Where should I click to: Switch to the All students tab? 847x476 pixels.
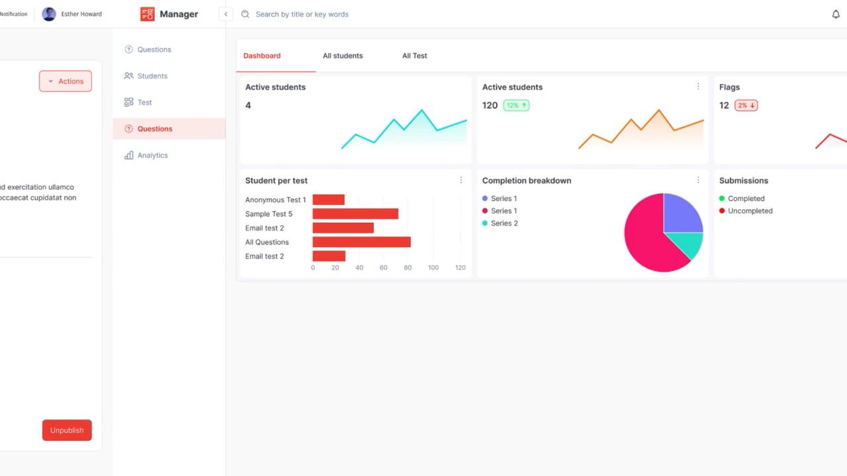pyautogui.click(x=343, y=56)
